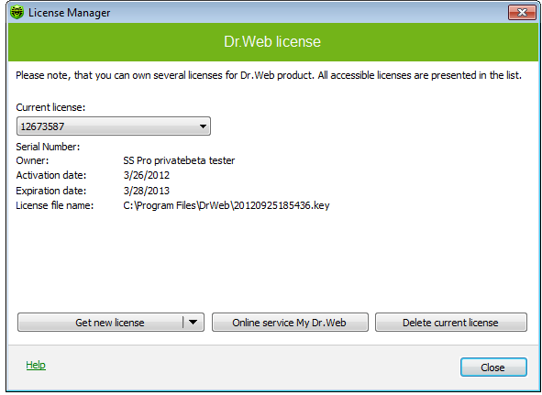Click the Close button at bottom
542x395 pixels.
[493, 367]
